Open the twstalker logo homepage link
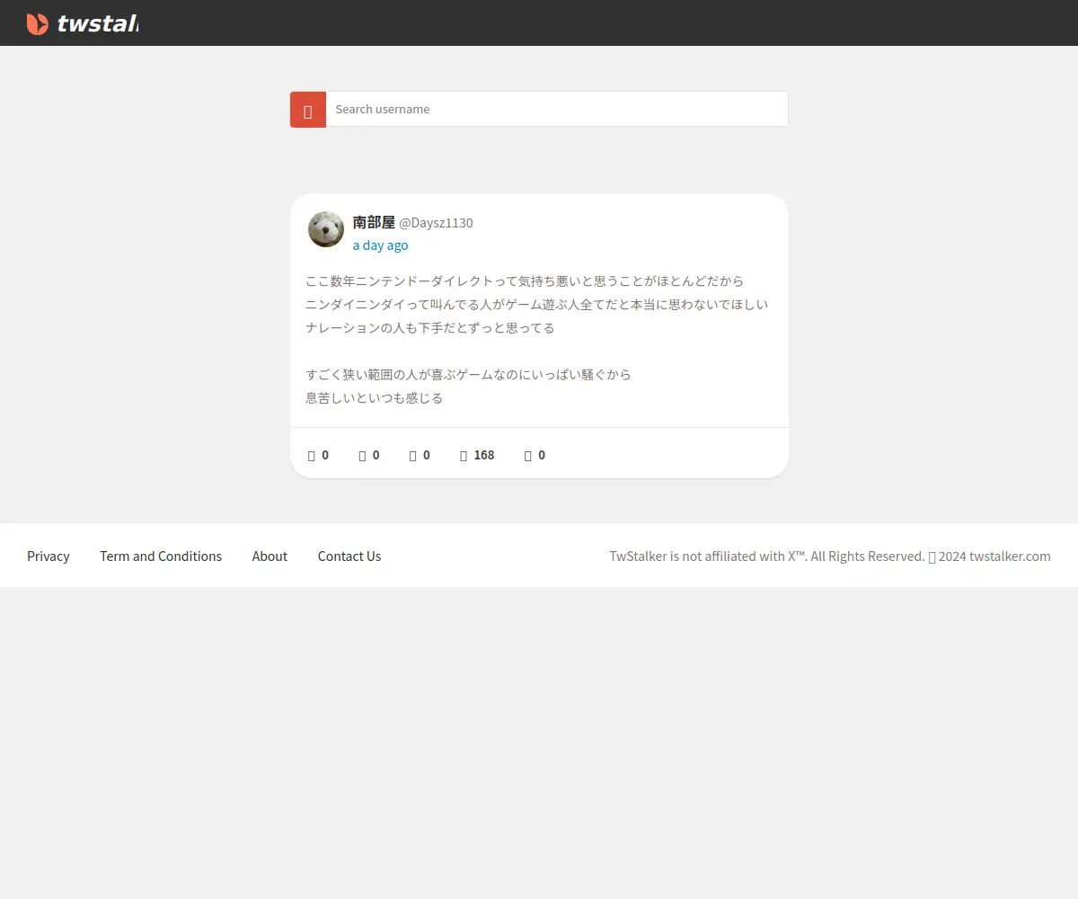The width and height of the screenshot is (1078, 899). coord(82,23)
